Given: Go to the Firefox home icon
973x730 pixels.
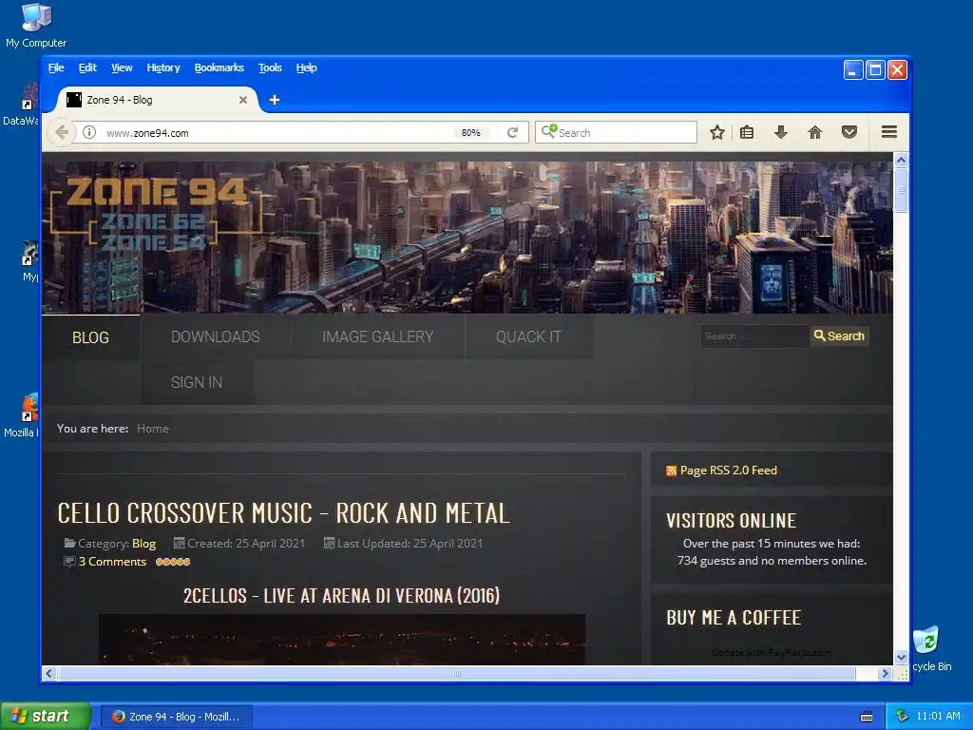Looking at the screenshot, I should coord(814,132).
